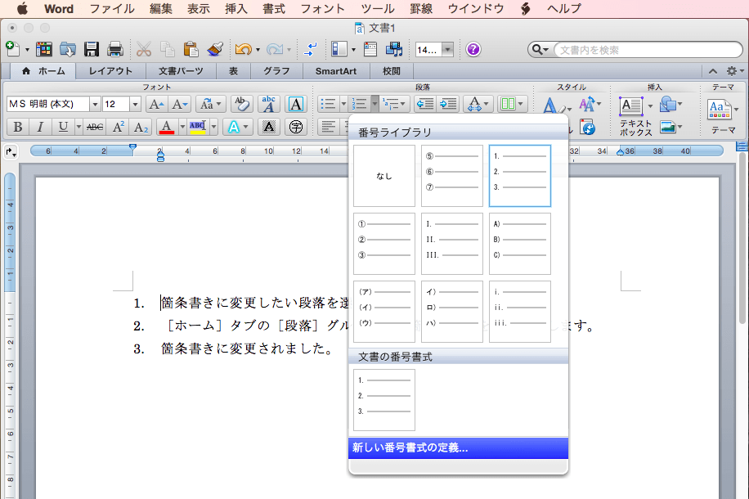
Task: Click the Increase Indent icon
Action: pos(448,104)
